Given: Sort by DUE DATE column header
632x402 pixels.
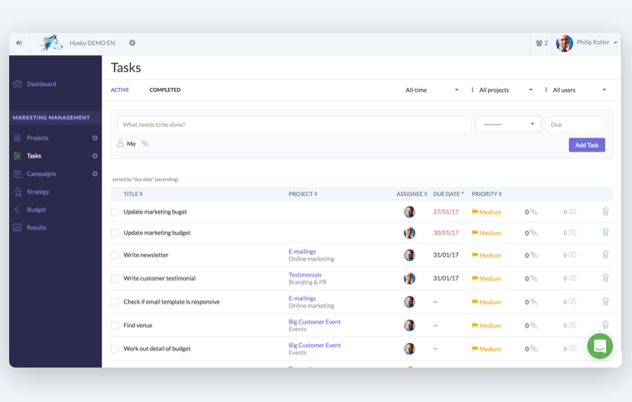Looking at the screenshot, I should tap(448, 194).
